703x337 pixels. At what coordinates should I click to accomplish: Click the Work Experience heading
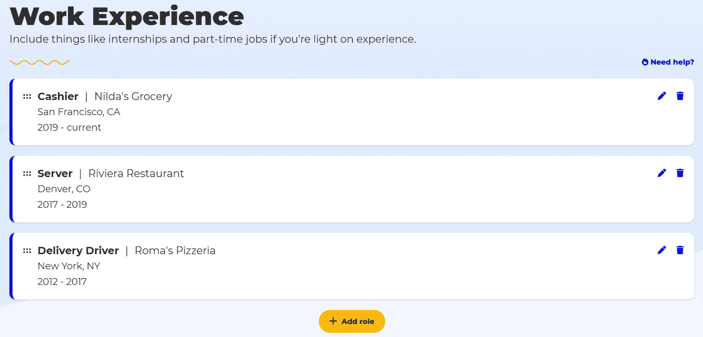point(127,16)
